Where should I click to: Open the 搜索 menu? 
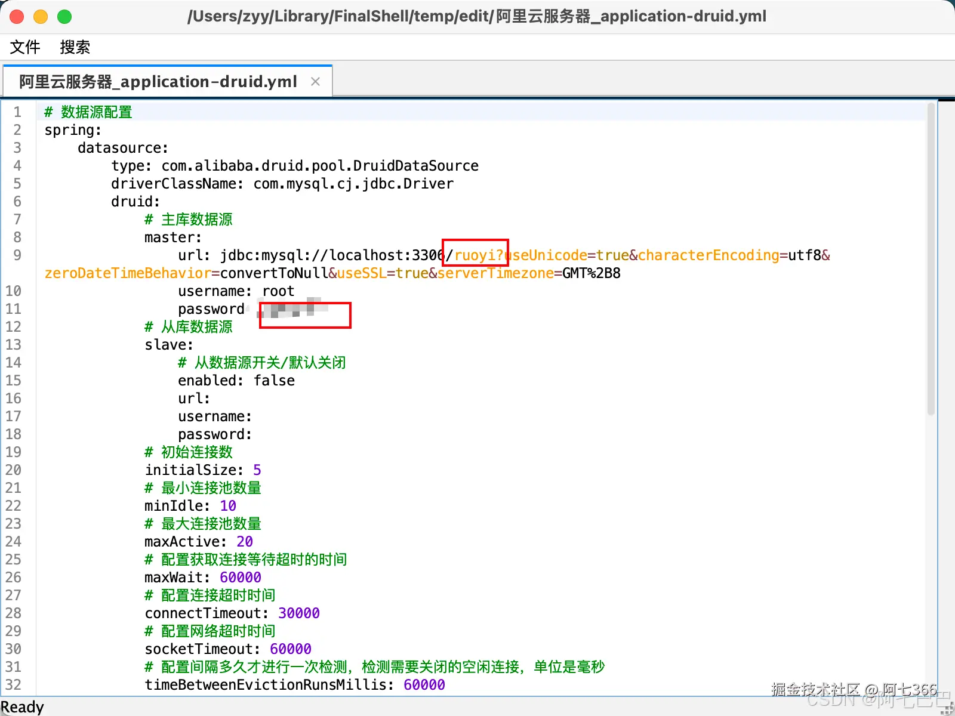[x=75, y=47]
